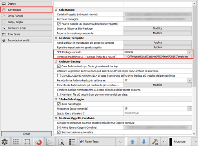Click the cursor selection document icon
198x146 pixels.
click(x=61, y=142)
